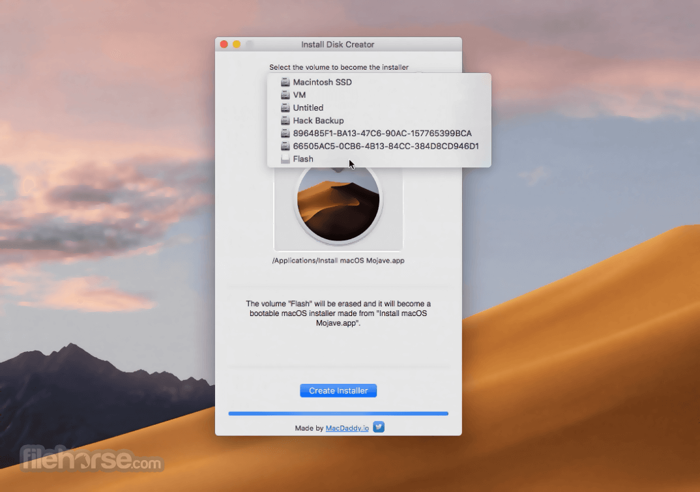The image size is (700, 492).
Task: Minimize the window with yellow button
Action: (237, 44)
